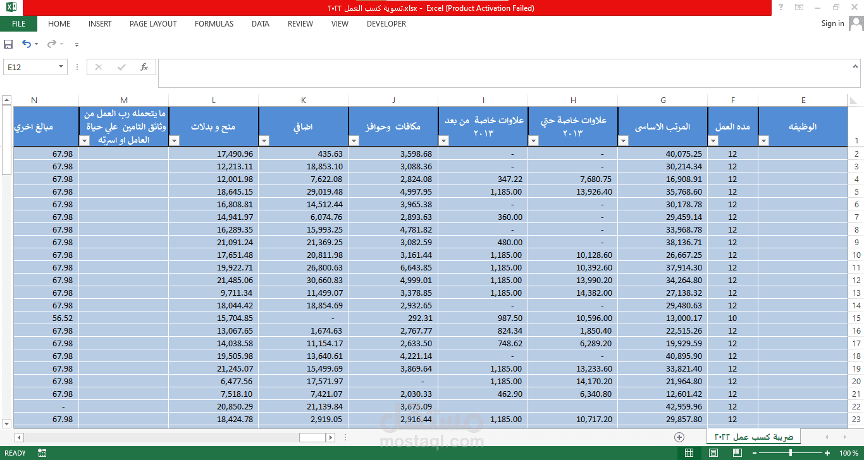Switch to the VIEW tab
Viewport: 864px width, 460px height.
(340, 24)
